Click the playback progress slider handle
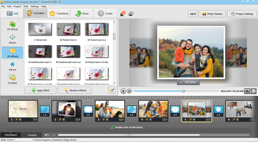The width and height of the screenshot is (258, 142). pyautogui.click(x=183, y=91)
